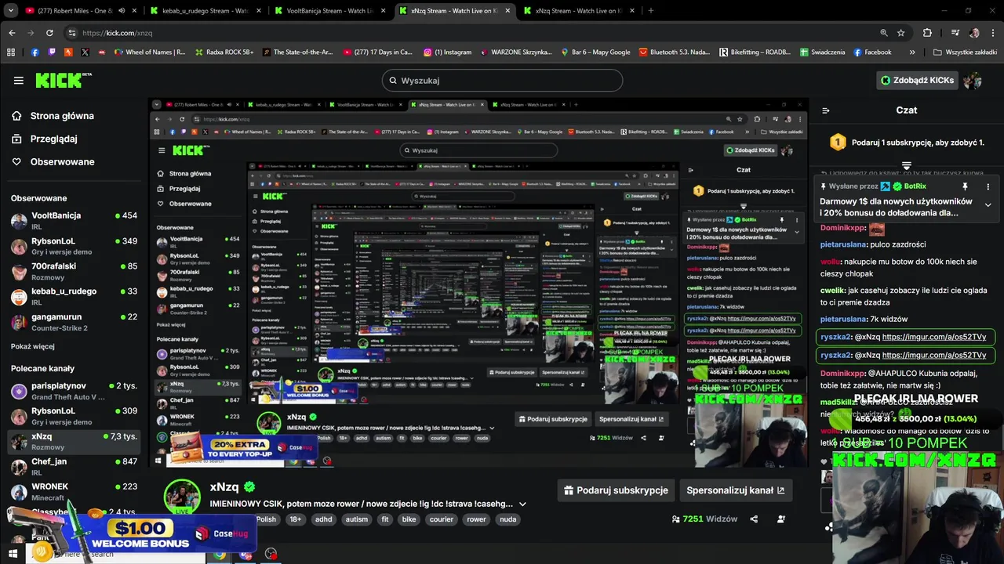The image size is (1004, 564).
Task: Open 700rafalski channel in the followed list
Action: click(x=75, y=271)
